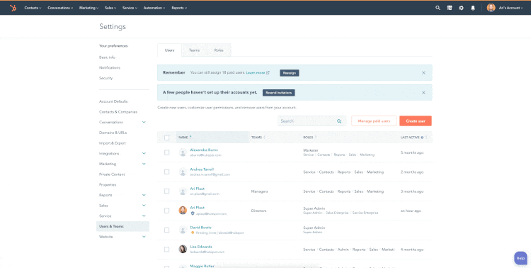531x268 pixels.
Task: Open Basic Info preferences
Action: (x=107, y=57)
